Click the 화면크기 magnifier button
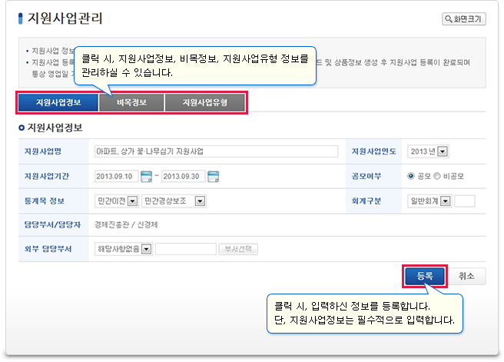 coord(464,19)
